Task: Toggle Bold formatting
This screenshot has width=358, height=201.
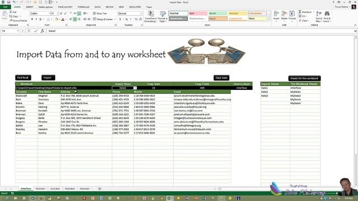Action: (x=32, y=20)
